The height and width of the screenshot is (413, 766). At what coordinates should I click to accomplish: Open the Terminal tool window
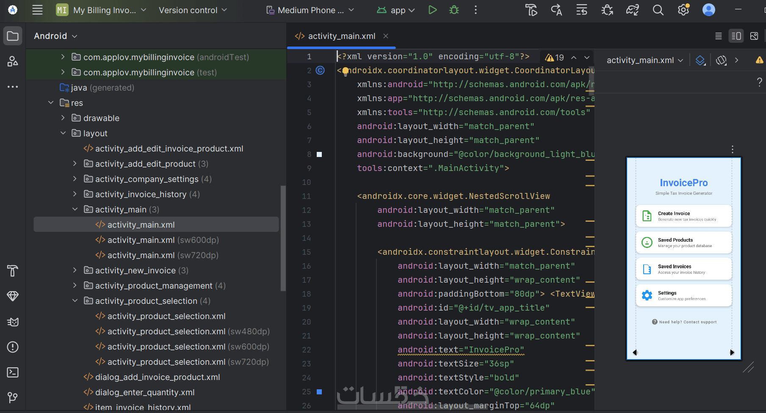coord(13,372)
